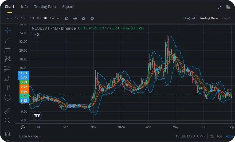This screenshot has width=235, height=142.
Task: Click the 9.93 green price label
Action: [24, 82]
